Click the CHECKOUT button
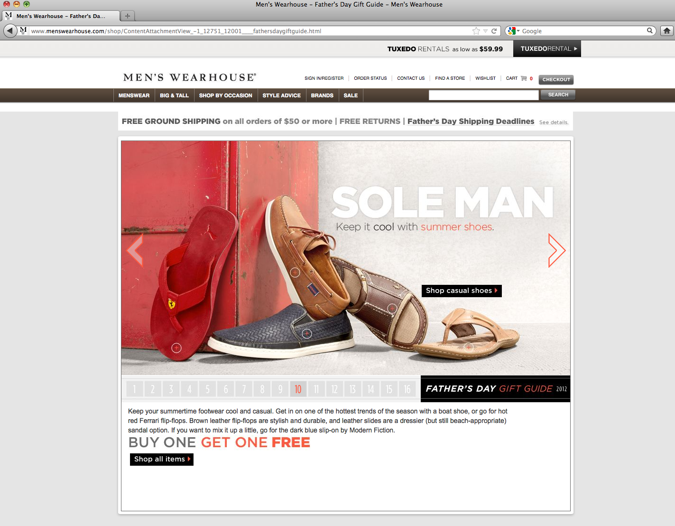The image size is (675, 526). coord(556,79)
